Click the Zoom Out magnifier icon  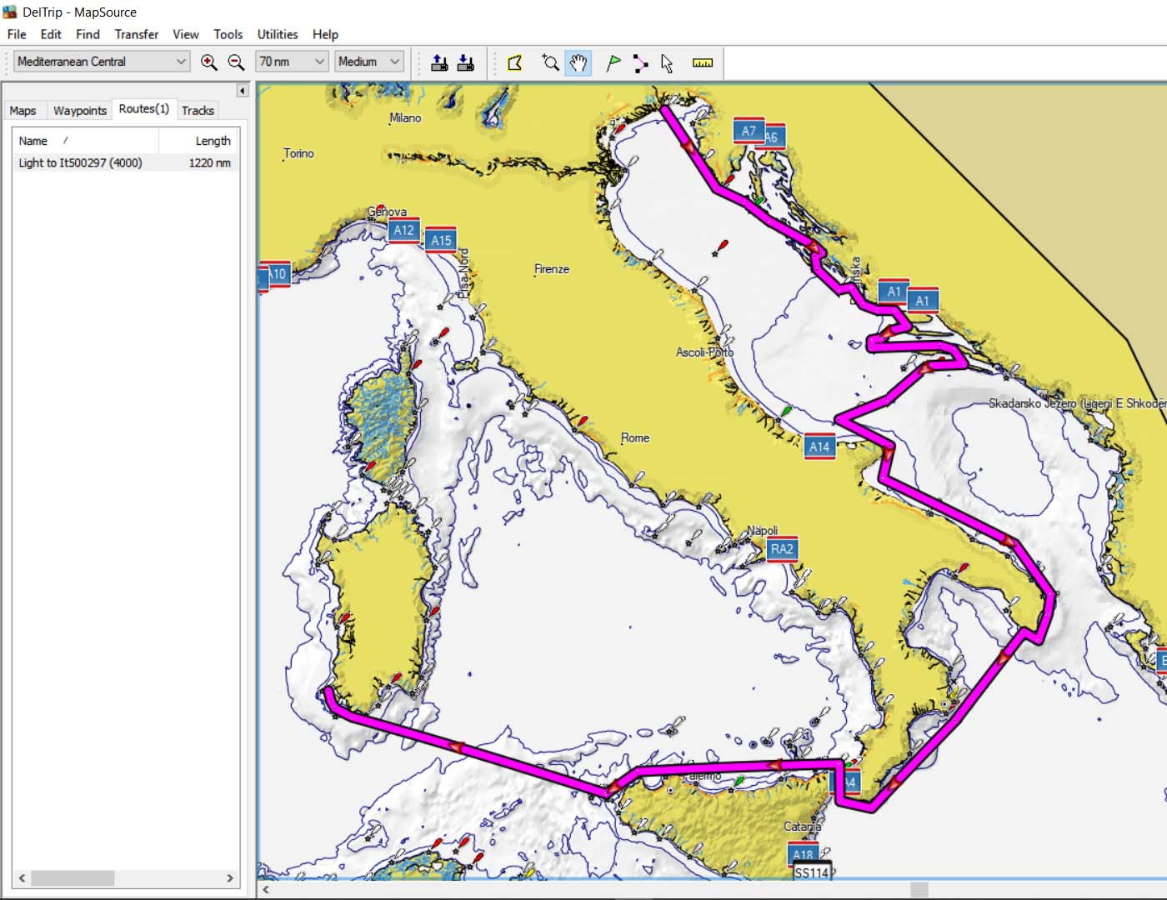click(236, 62)
